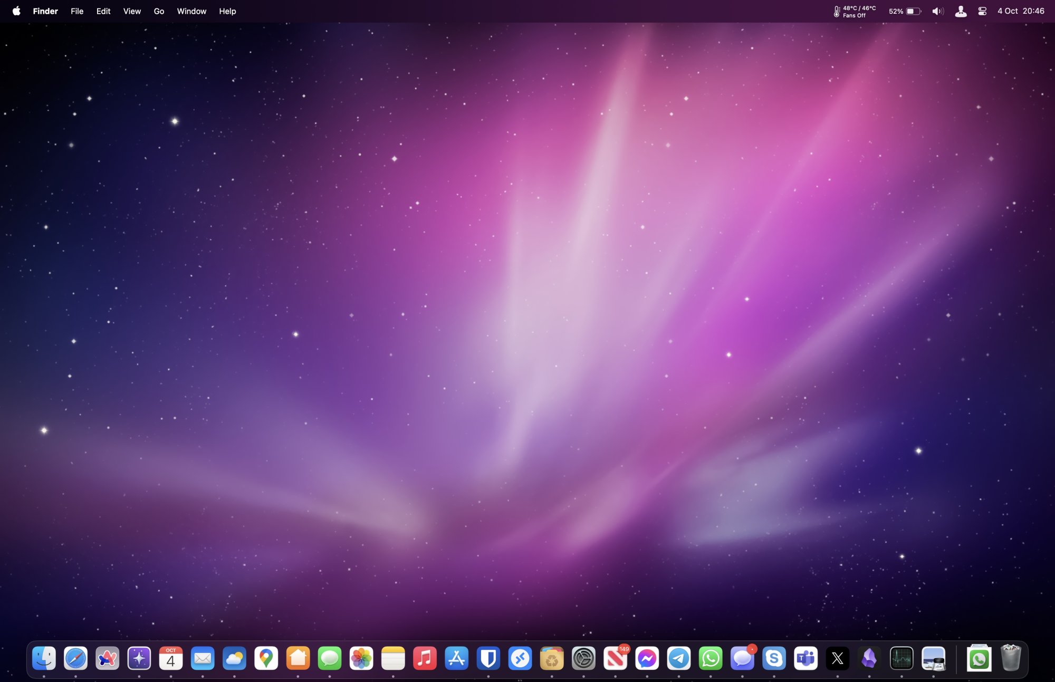Click the volume icon in menu bar

point(937,11)
